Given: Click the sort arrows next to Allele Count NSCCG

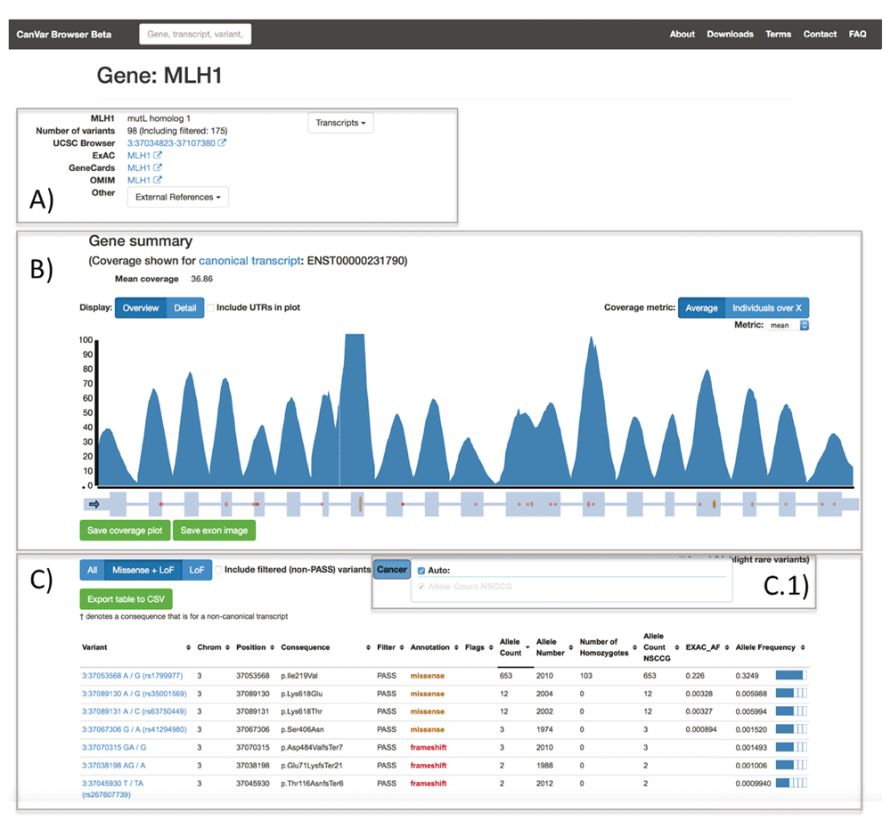Looking at the screenshot, I should 677,647.
